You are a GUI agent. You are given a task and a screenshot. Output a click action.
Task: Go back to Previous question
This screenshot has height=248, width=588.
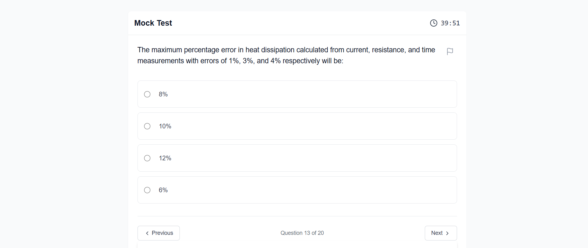point(159,233)
